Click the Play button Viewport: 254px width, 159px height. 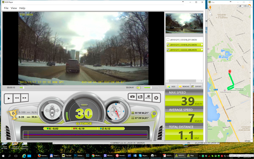[x=9, y=98]
